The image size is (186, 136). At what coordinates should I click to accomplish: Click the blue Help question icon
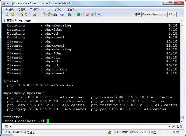pyautogui.click(x=99, y=14)
